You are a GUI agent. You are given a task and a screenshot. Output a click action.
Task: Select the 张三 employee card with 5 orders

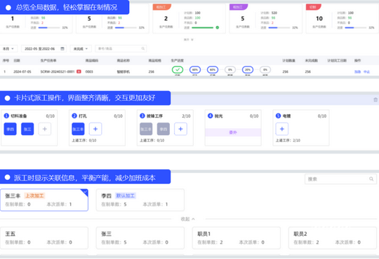[x=140, y=238]
